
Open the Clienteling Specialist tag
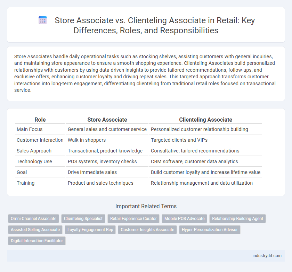click(x=83, y=219)
